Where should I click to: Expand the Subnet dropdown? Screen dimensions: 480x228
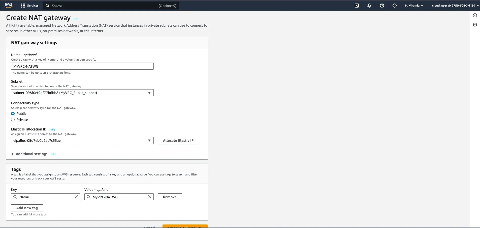pyautogui.click(x=149, y=93)
